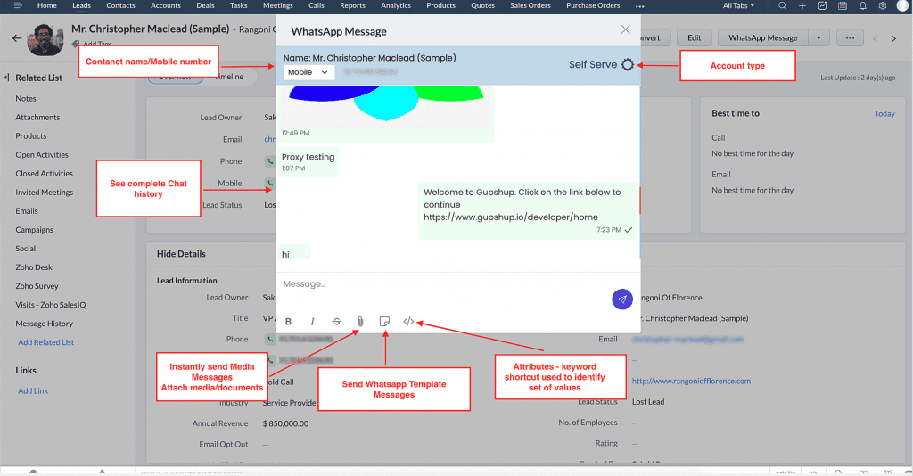Open the Reports tab
Image resolution: width=913 pixels, height=476 pixels.
click(353, 6)
